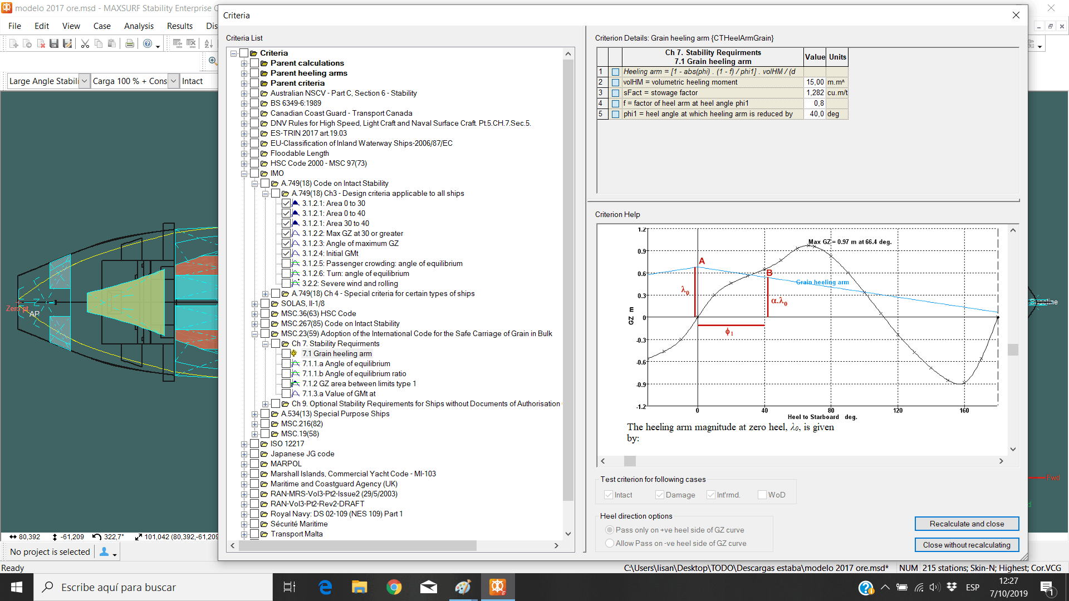The image size is (1069, 601).
Task: Enable the 3.1.2.5 Passenger crowding criterion checkbox
Action: tap(286, 263)
